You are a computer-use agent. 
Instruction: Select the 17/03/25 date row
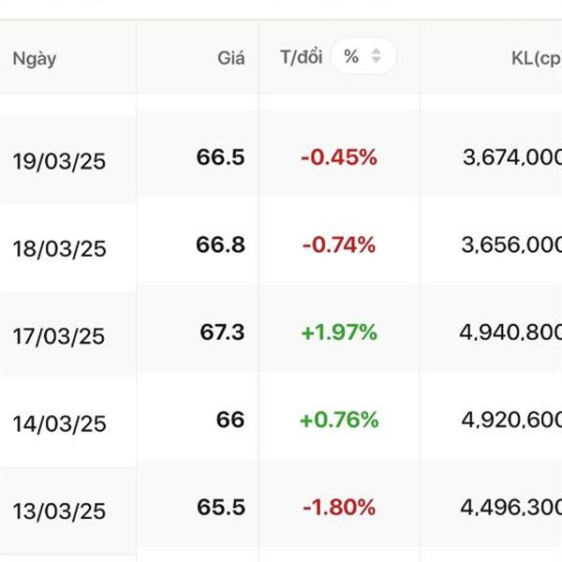point(59,336)
